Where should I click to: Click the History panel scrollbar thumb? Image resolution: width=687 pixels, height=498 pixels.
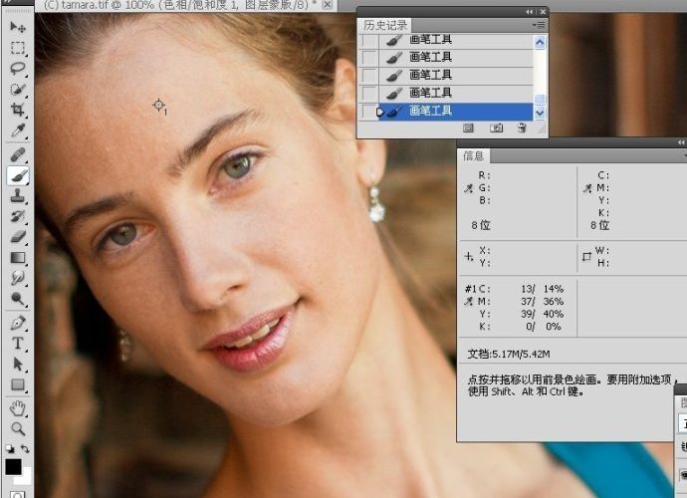(540, 100)
